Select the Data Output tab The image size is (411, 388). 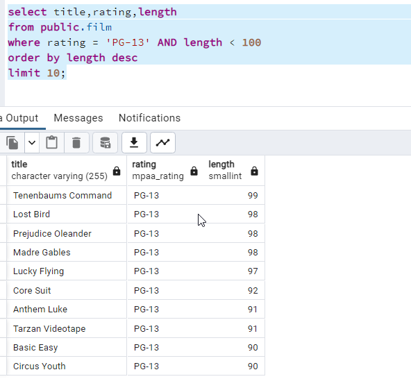(x=19, y=118)
